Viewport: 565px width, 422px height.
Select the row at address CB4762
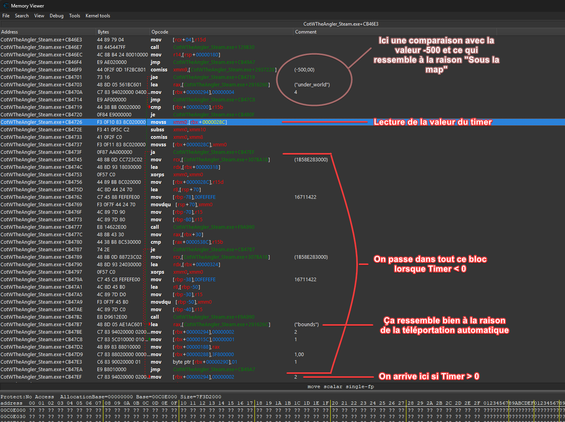coord(282,197)
